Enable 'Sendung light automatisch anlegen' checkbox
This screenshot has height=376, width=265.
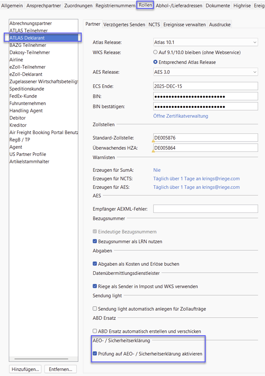coord(95,309)
